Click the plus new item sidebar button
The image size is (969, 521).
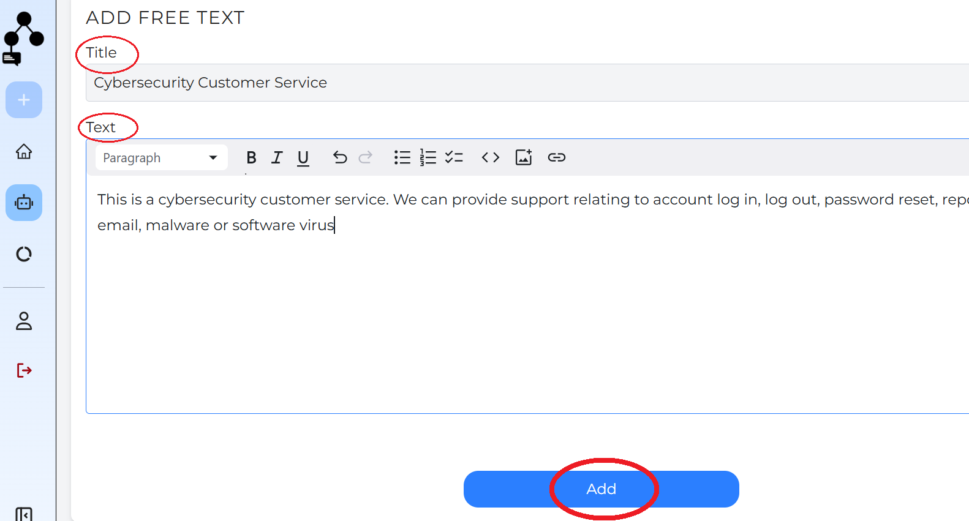24,100
